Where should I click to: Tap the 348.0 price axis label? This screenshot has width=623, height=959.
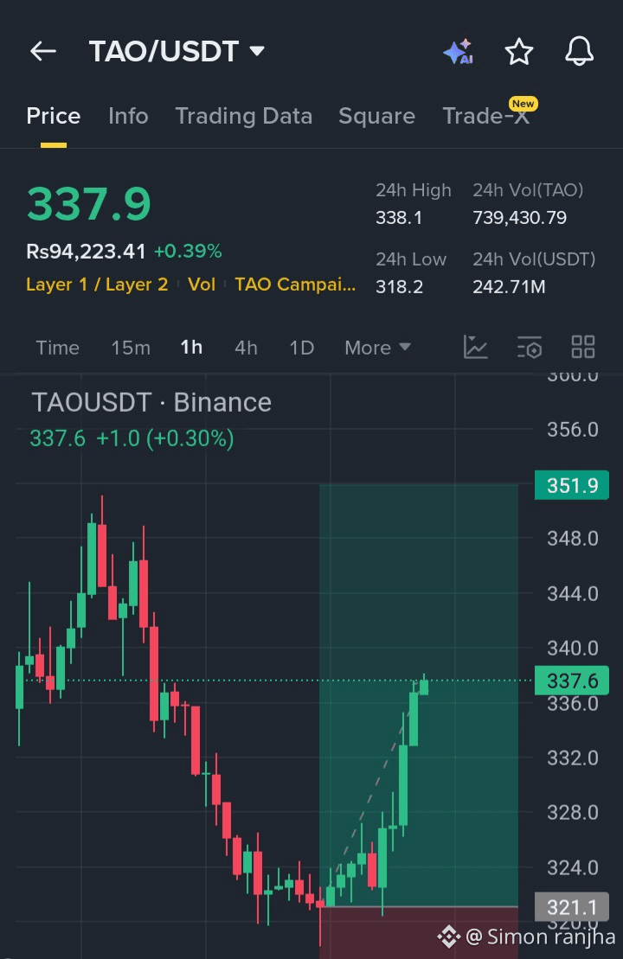tap(572, 539)
